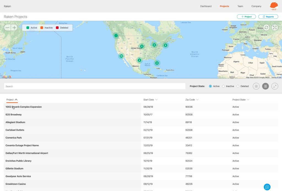
Task: Select the Active project state radio
Action: click(x=210, y=86)
